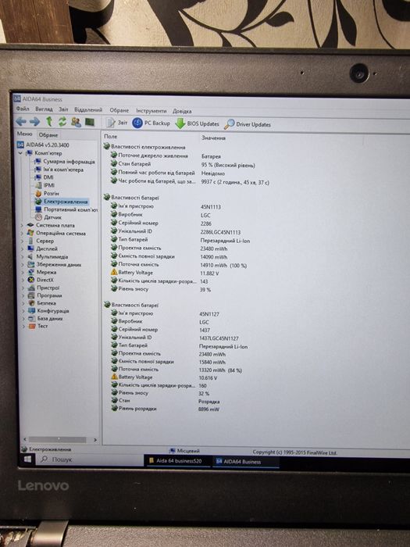Open the Windows Start button
This screenshot has height=547, width=410.
(x=27, y=459)
